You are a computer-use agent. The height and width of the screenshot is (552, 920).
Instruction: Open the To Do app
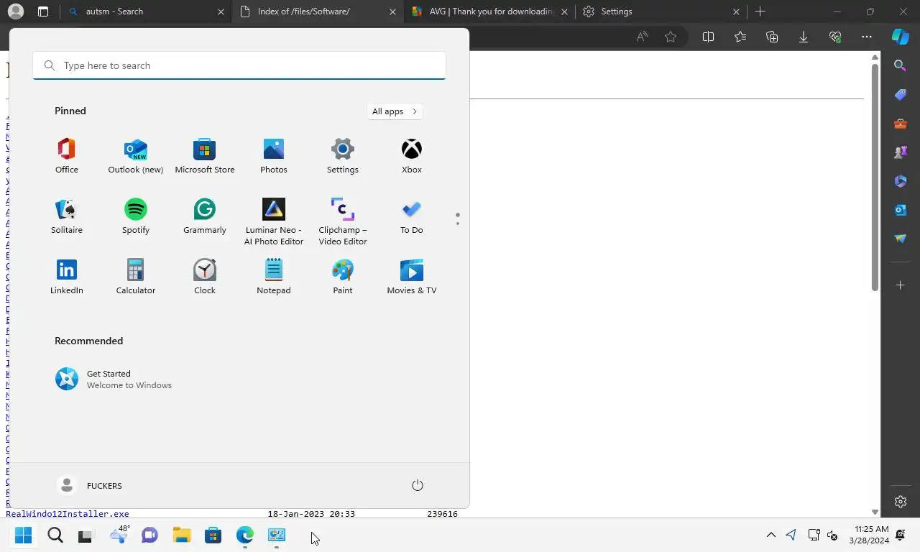(412, 216)
